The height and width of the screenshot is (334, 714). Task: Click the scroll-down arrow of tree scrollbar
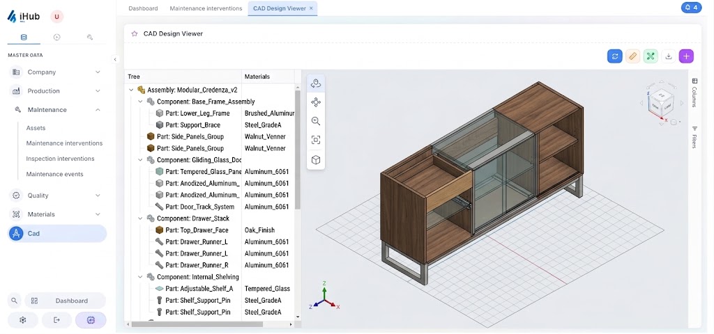pos(298,317)
